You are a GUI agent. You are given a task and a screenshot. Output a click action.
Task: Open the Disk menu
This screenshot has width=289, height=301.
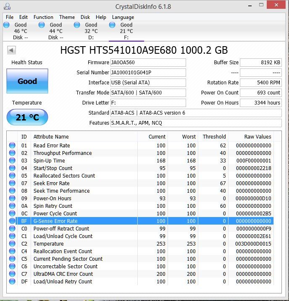pos(85,17)
